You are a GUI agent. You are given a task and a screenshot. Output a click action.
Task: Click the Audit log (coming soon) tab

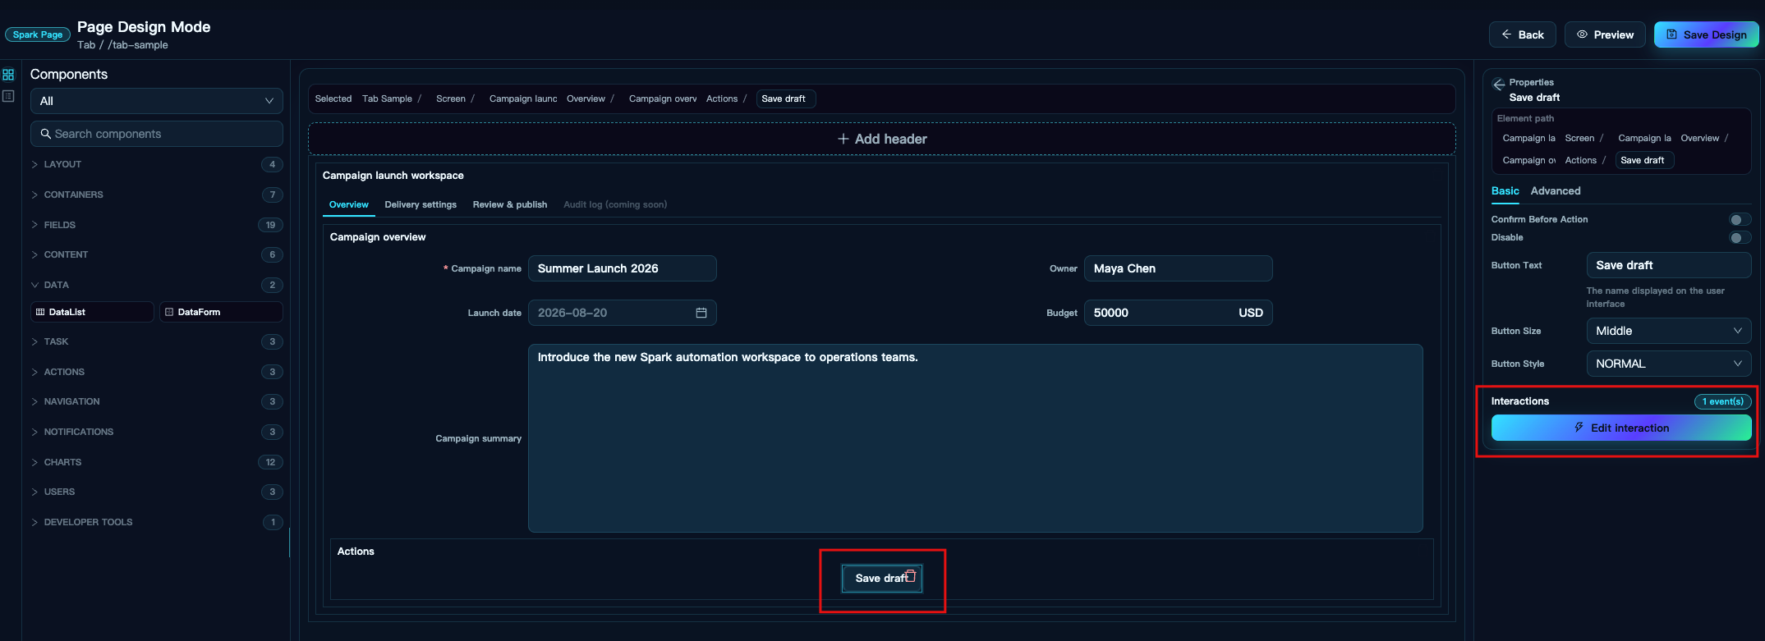click(615, 204)
